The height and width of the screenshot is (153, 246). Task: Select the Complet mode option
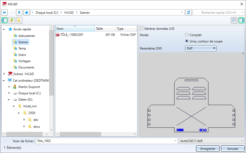coord(187,35)
